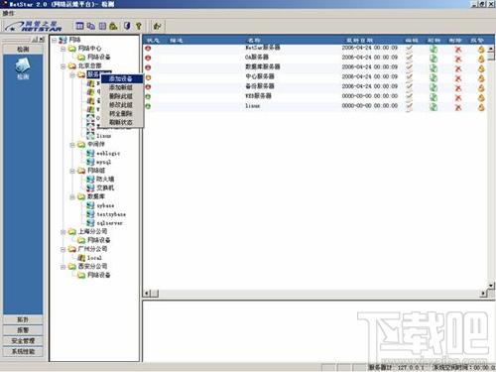Choose 完全删除 from the context menu
496x372 pixels.
(122, 113)
